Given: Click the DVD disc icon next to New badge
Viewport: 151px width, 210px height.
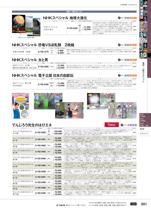Looking at the screenshot, I should click(x=122, y=125).
